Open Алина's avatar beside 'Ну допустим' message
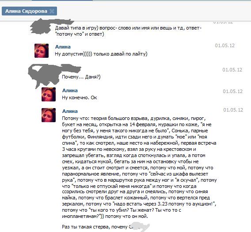This screenshot has height=232, width=251. 42,51
